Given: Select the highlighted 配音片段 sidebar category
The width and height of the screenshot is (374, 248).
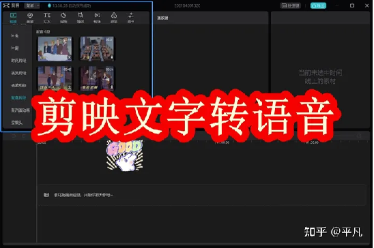Looking at the screenshot, I should coord(18,98).
